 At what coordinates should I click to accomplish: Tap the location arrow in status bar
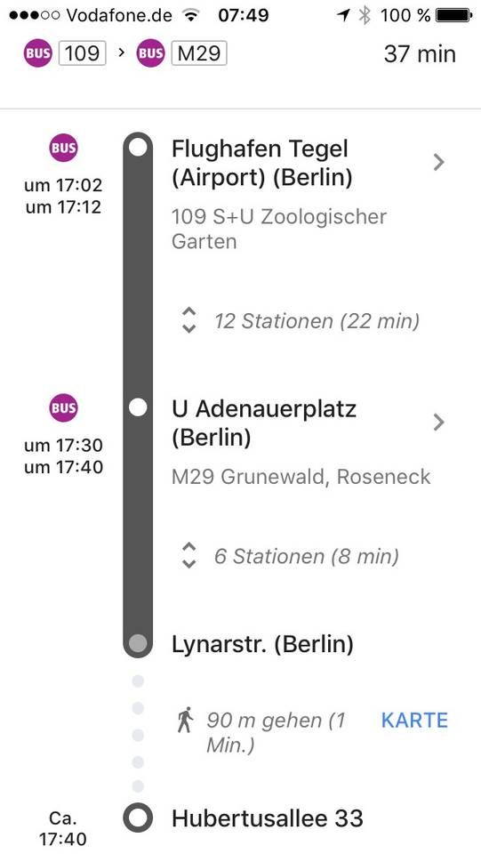[343, 15]
